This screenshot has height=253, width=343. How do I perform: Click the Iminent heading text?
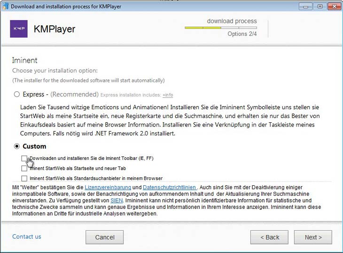point(25,60)
